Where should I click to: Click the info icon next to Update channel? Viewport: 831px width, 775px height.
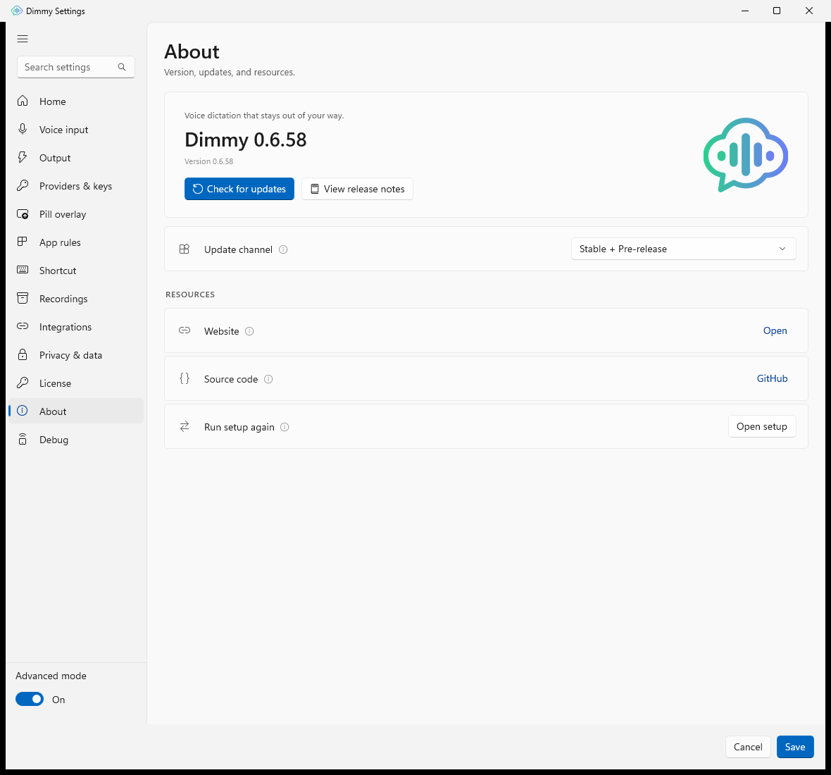click(x=283, y=249)
